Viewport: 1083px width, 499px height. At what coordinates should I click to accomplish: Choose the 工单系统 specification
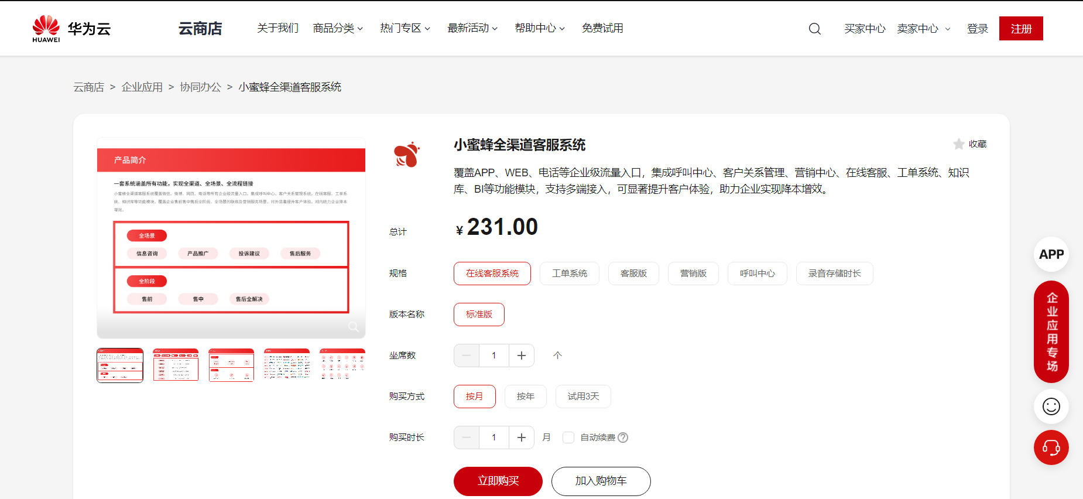tap(569, 274)
